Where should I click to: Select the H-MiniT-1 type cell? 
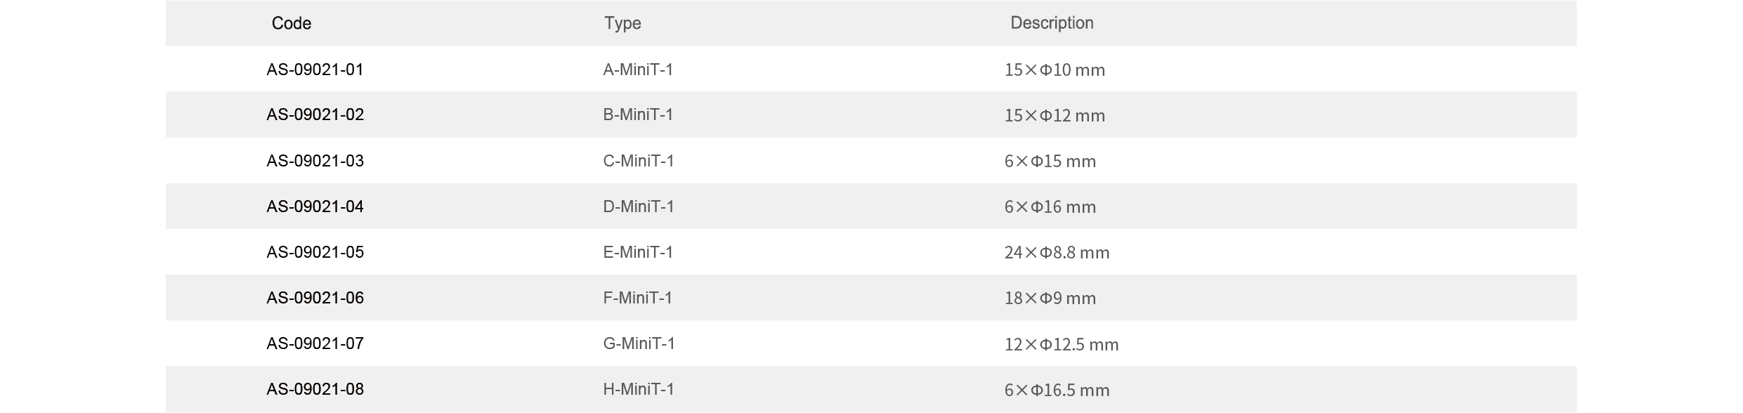click(639, 389)
